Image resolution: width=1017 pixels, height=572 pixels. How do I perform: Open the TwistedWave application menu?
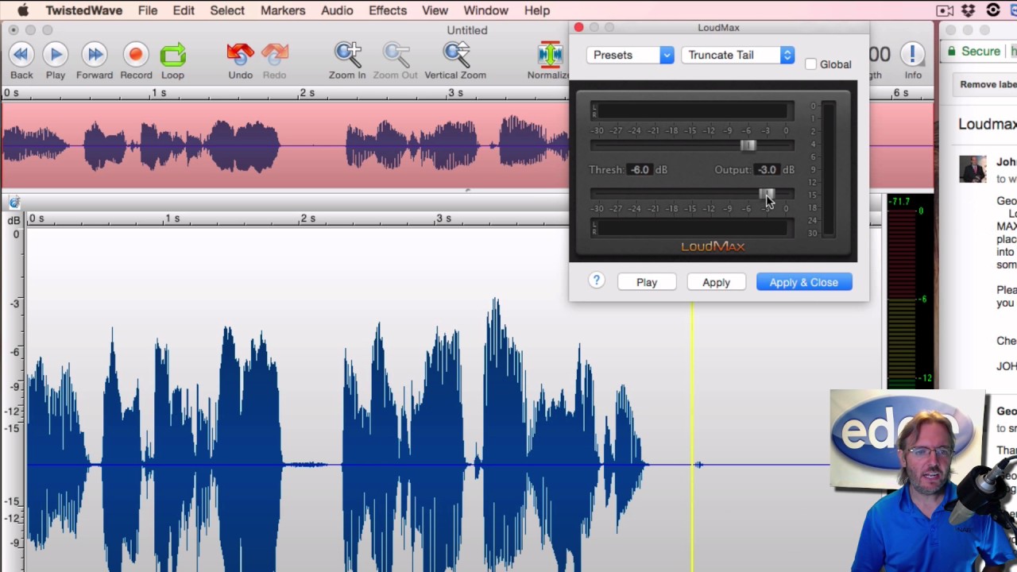pos(83,10)
